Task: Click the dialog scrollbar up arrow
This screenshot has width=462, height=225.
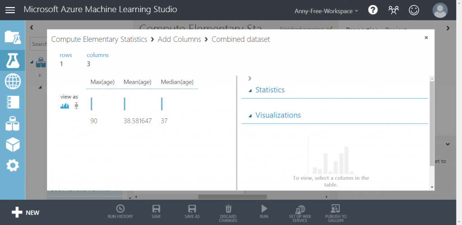Action: tap(432, 78)
